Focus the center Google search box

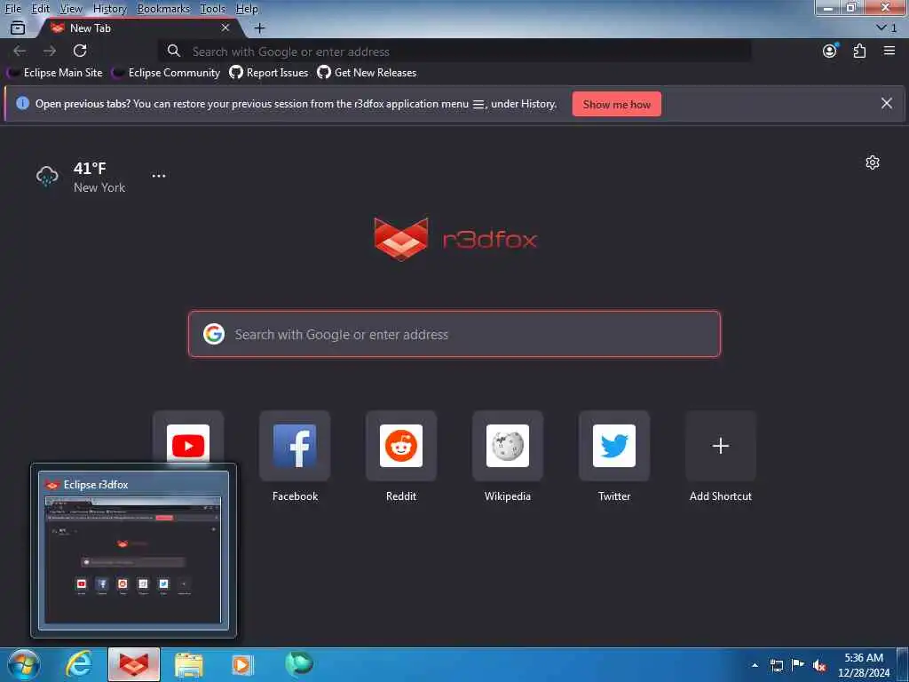454,334
